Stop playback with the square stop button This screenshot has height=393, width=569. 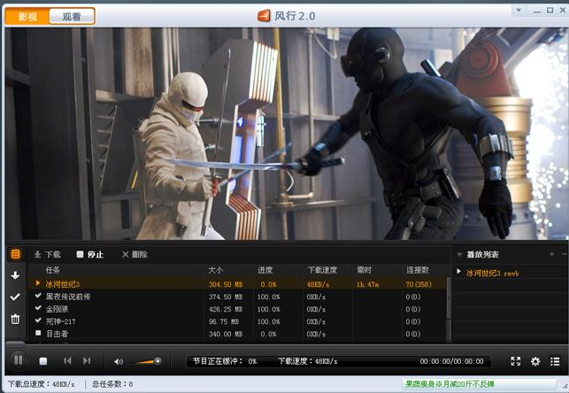[x=43, y=361]
